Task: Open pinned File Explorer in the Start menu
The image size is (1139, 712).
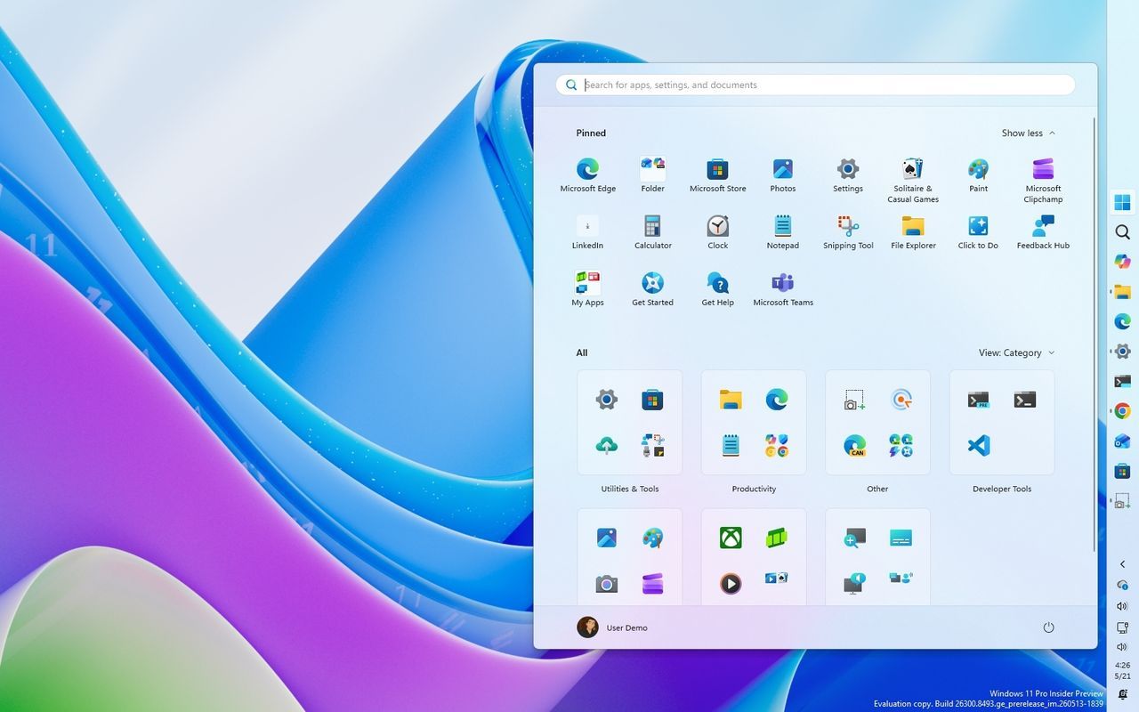Action: pos(913,232)
